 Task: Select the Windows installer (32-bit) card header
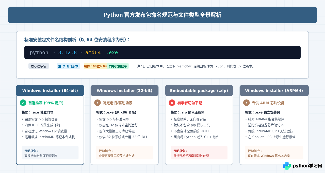(x=124, y=91)
